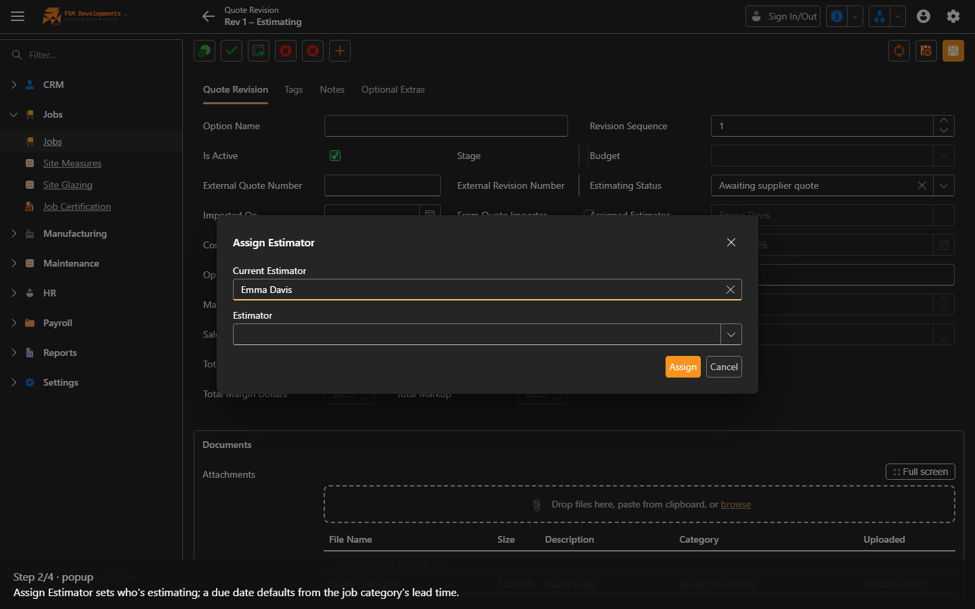Expand the HR sidebar section

(x=14, y=293)
